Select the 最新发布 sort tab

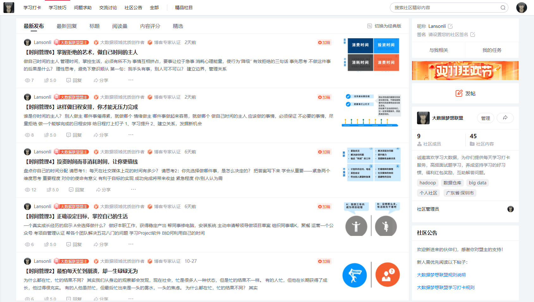click(34, 26)
